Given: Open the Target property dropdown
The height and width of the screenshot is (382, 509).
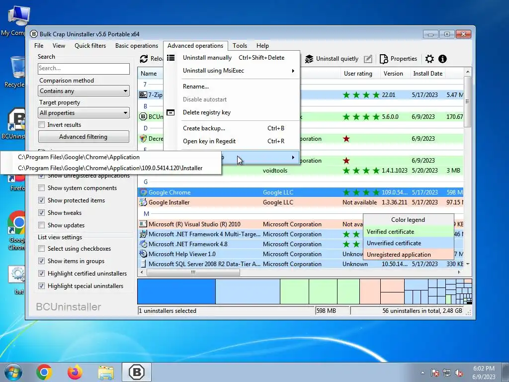Looking at the screenshot, I should coord(84,113).
